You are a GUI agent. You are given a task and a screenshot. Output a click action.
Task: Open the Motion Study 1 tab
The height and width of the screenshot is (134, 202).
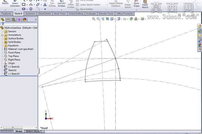pyautogui.click(x=34, y=131)
